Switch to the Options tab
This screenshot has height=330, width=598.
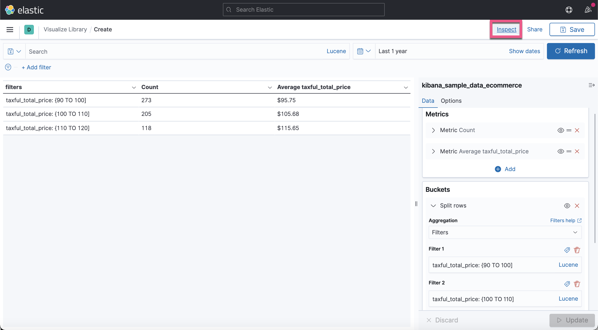pyautogui.click(x=451, y=101)
